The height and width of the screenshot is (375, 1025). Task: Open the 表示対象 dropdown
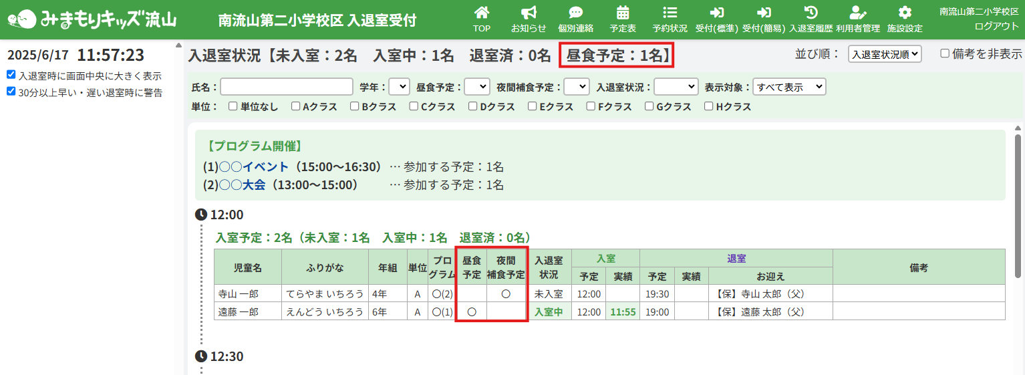[x=789, y=87]
